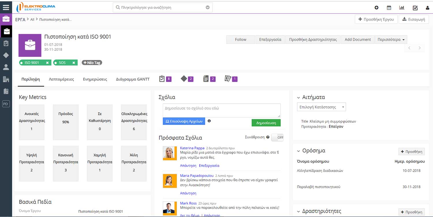Image resolution: width=433 pixels, height=217 pixels.
Task: Collapse the Ορόσημα section
Action: pyautogui.click(x=298, y=151)
